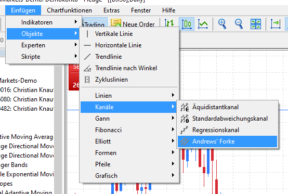Insert a Horizontale Linie object
Viewport: 288px width, 194px height.
129,45
